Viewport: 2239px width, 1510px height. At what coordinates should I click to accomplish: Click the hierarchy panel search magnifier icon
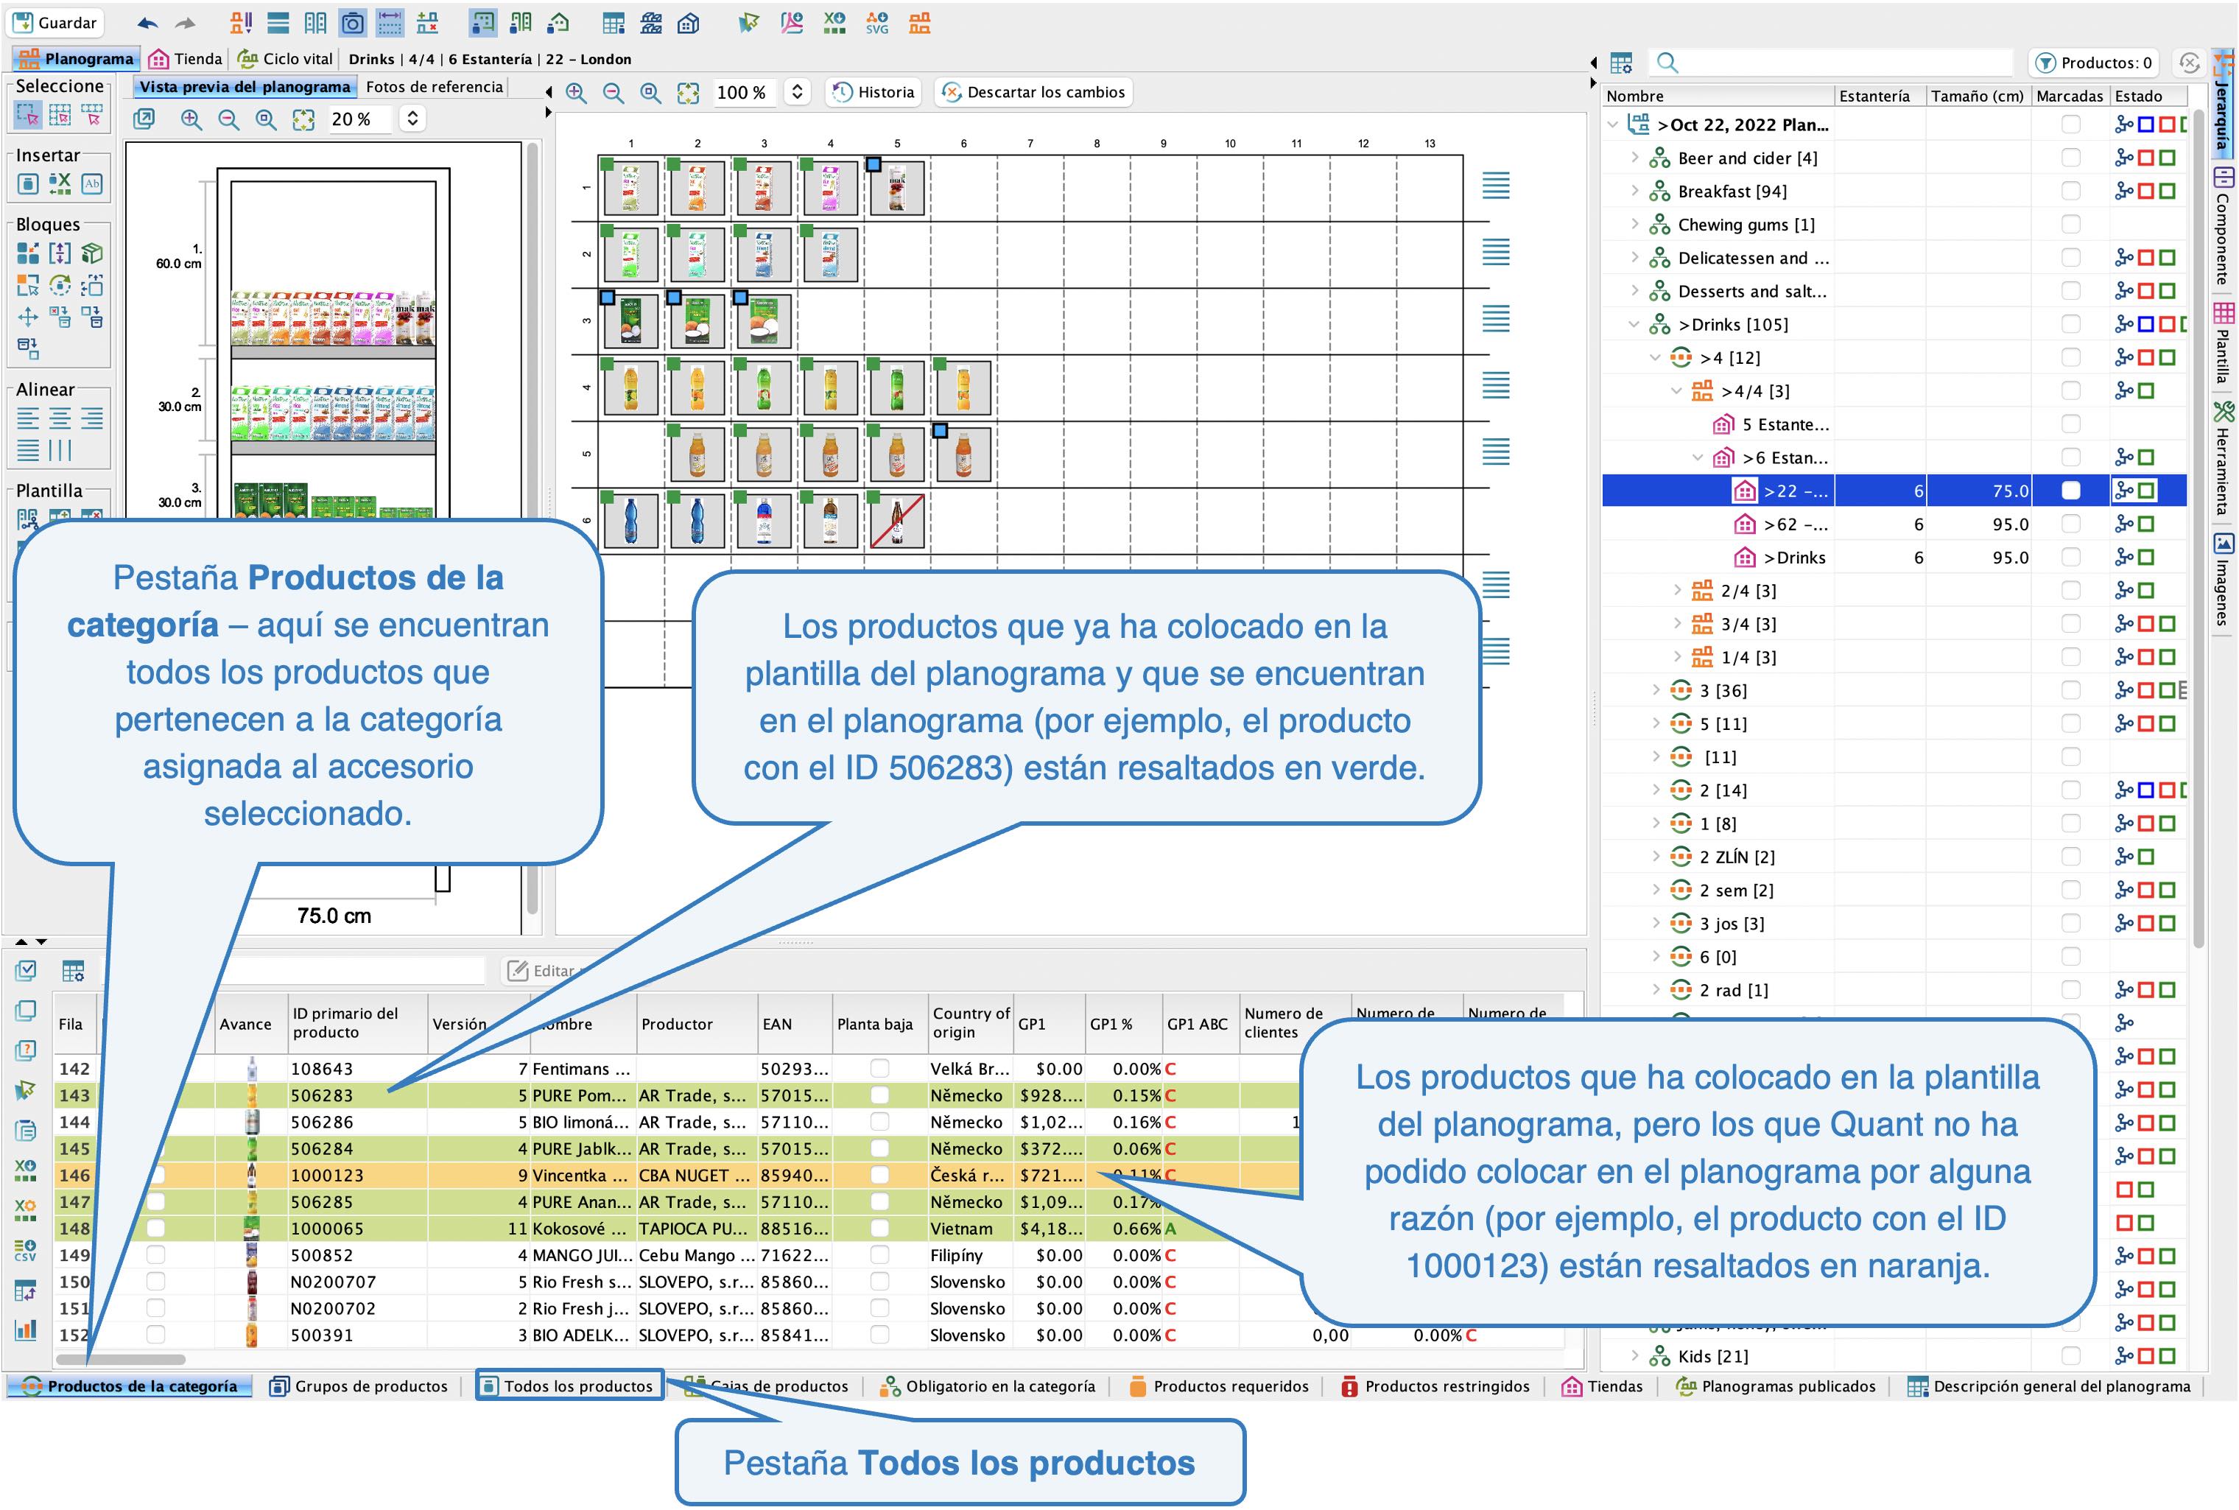[x=1667, y=63]
